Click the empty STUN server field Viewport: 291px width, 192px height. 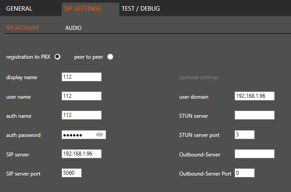click(x=254, y=116)
